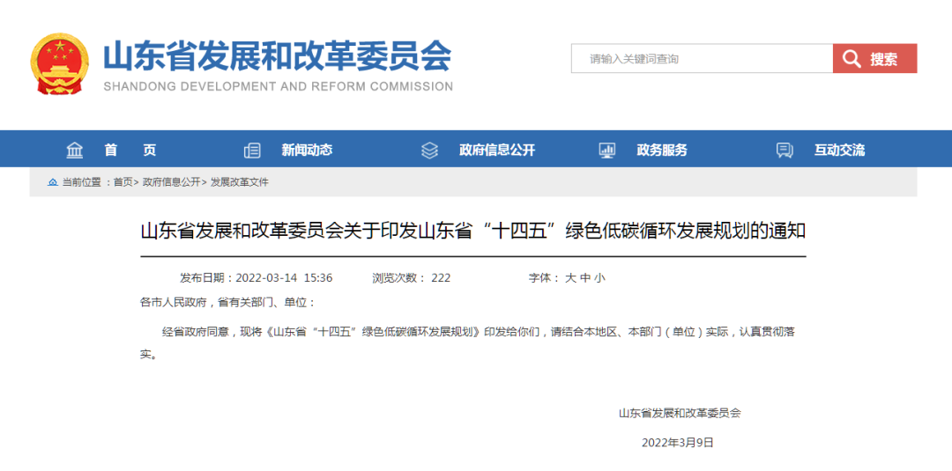The height and width of the screenshot is (471, 952).
Task: Open the 首页 navigation menu item
Action: pos(130,151)
